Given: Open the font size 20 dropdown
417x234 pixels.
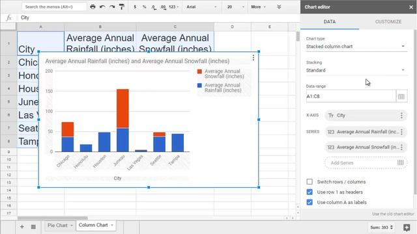Looking at the screenshot, I should pos(235,7).
